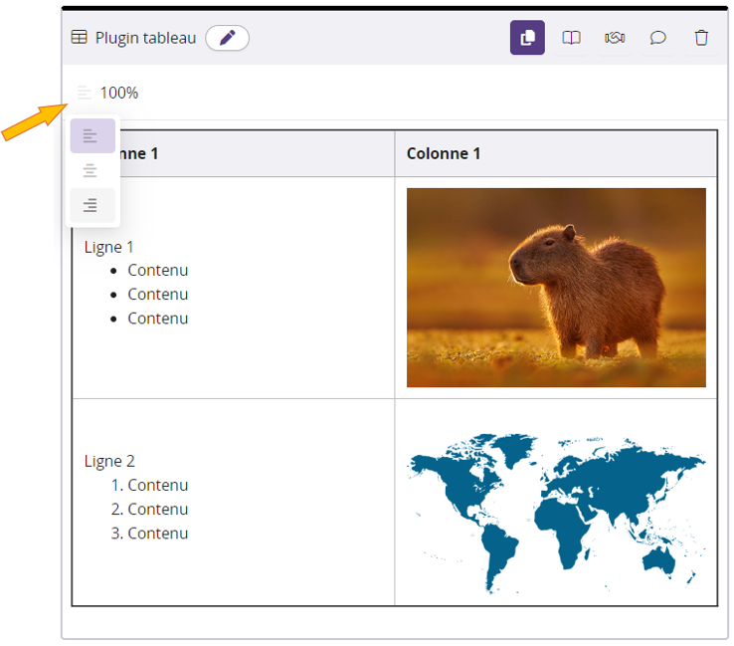Viewport: 734px width, 646px height.
Task: Click the 100% width value
Action: pos(119,93)
